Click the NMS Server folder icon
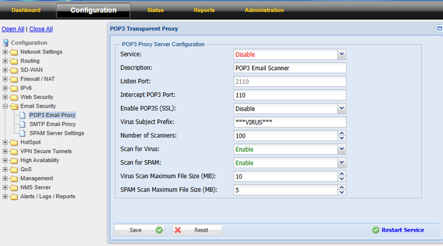Screen dimensions: 443x246 coord(14,188)
